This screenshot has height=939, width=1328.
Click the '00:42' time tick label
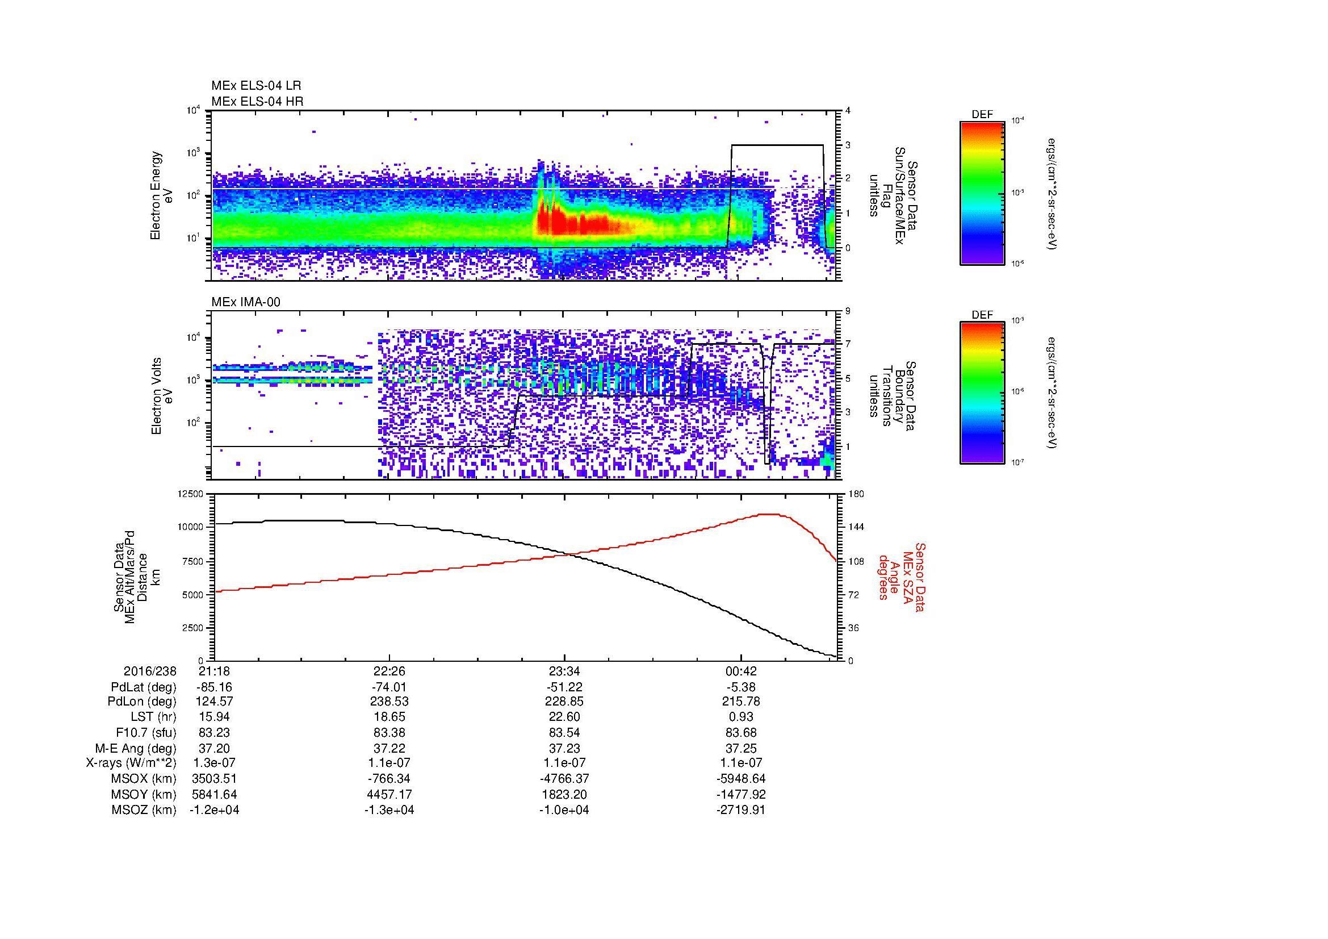coord(741,671)
